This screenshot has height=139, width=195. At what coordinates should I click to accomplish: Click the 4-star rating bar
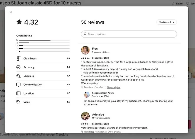point(44,43)
